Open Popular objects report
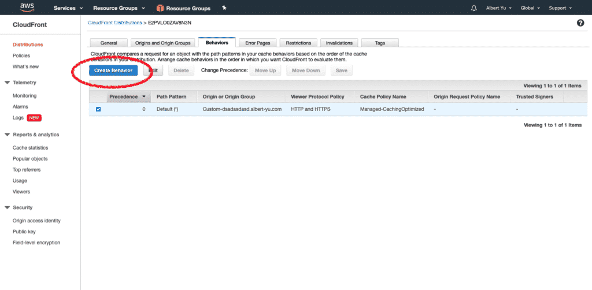 (x=30, y=159)
